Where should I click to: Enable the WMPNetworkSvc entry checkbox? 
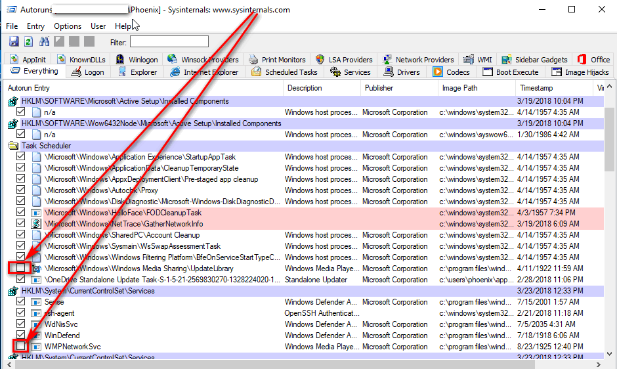point(21,346)
